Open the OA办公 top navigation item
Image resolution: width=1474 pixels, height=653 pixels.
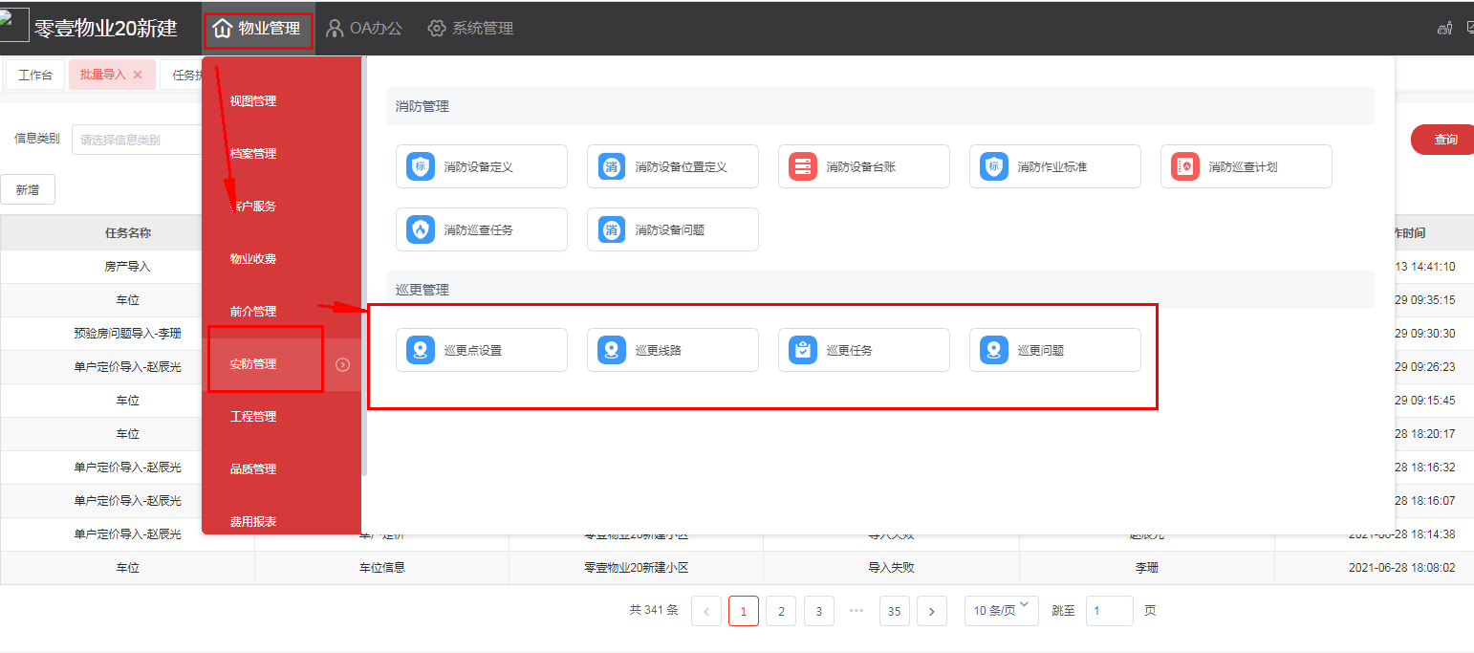[x=364, y=29]
